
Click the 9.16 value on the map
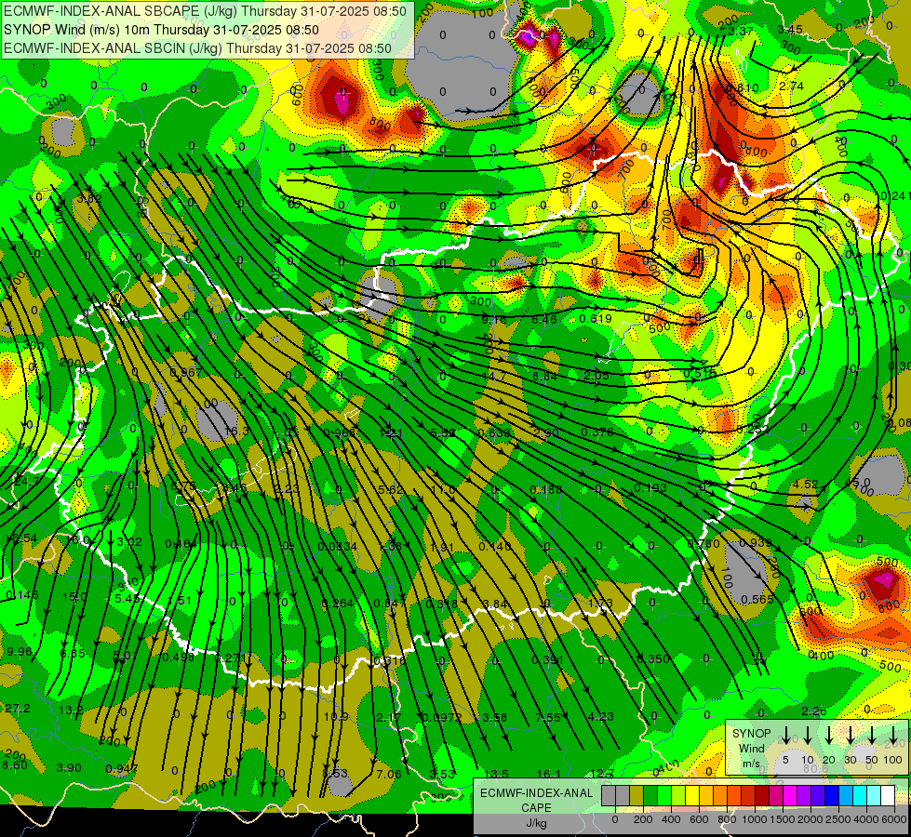point(494,320)
